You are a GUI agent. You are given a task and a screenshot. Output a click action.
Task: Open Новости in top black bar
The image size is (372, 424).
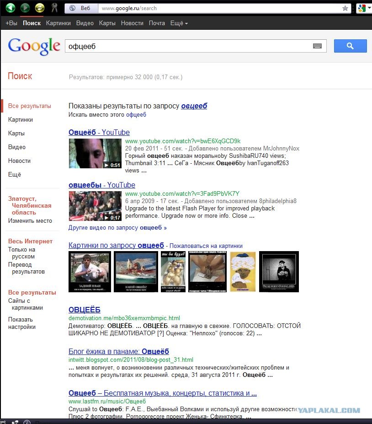pos(132,23)
